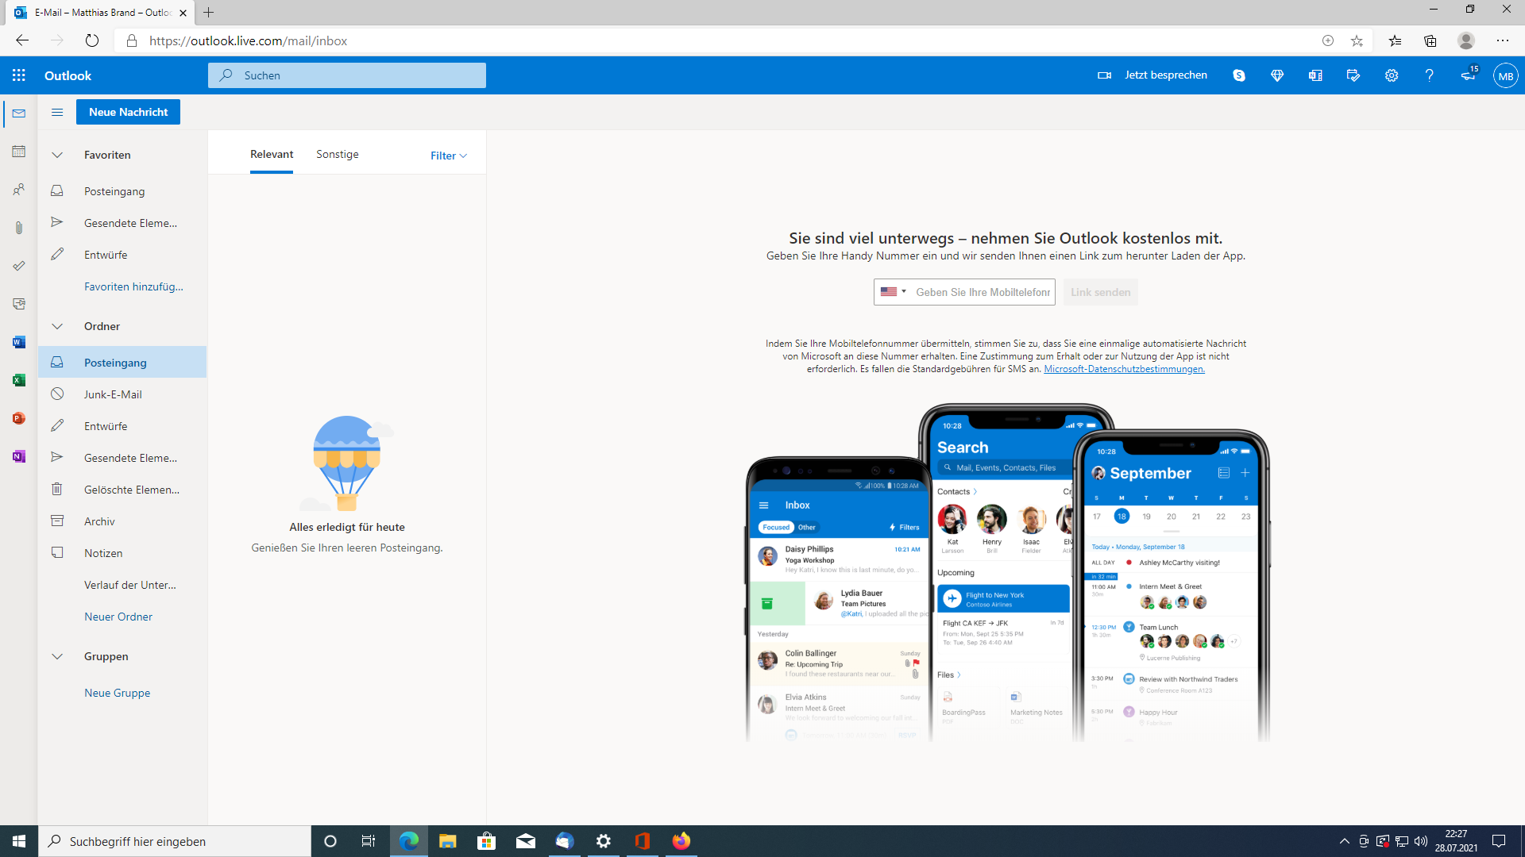This screenshot has width=1525, height=857.
Task: Open Microsoft-Datenschutzbestimmungen link
Action: point(1124,369)
